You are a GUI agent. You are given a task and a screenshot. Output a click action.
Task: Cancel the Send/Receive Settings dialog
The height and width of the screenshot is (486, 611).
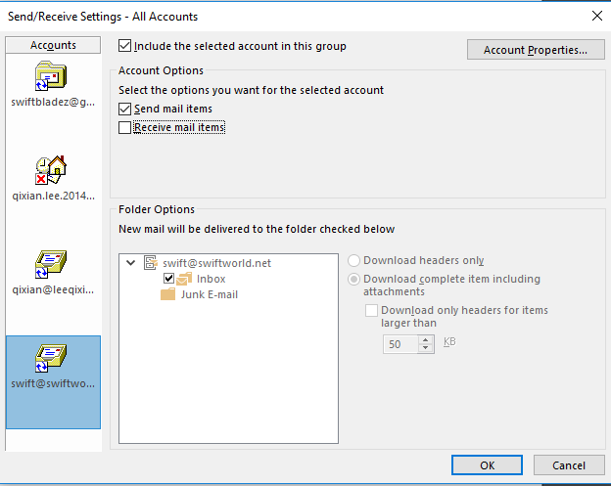click(569, 465)
